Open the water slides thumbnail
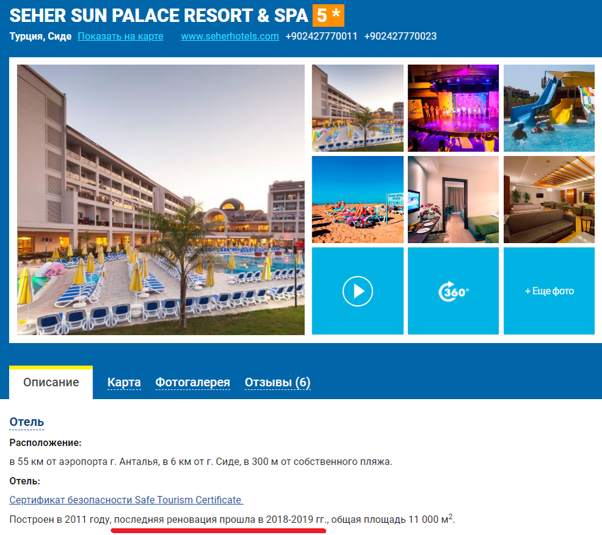This screenshot has width=602, height=535. tap(549, 108)
